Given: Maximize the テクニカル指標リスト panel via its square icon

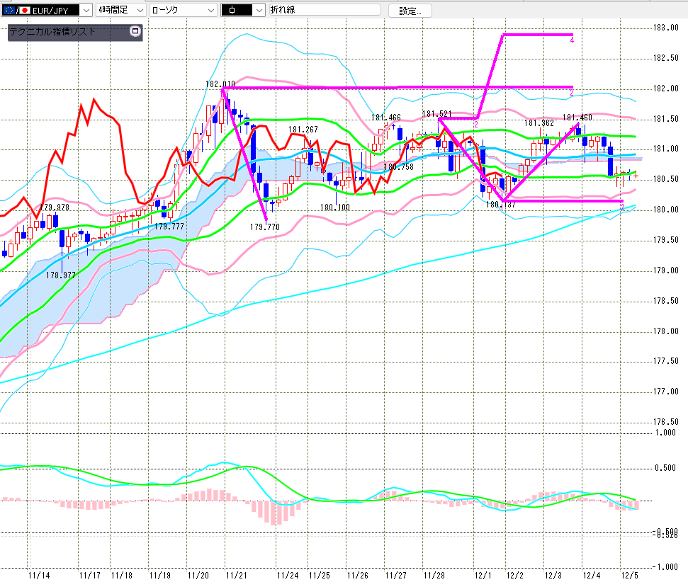Looking at the screenshot, I should click(x=135, y=31).
